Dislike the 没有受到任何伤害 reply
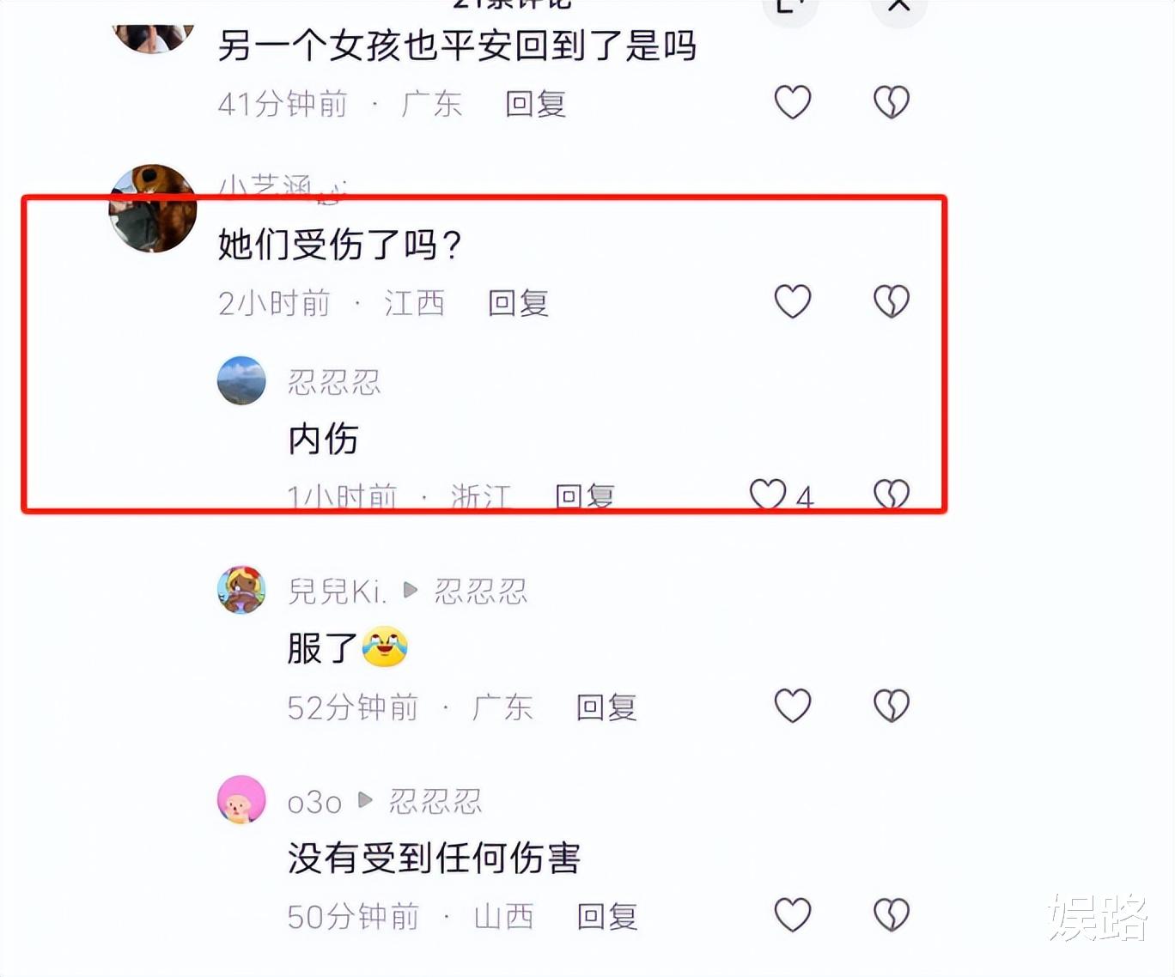This screenshot has height=977, width=1175. 892,915
